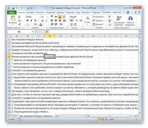Open the Формат cells dropdown

(98, 24)
